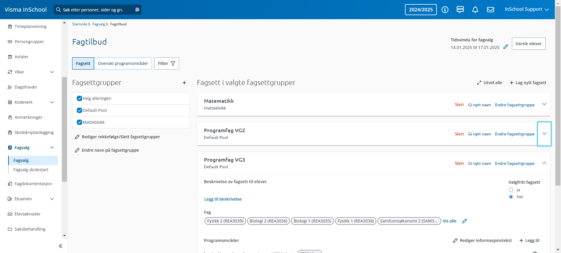
Task: Open Timeplanvisning in sidebar
Action: click(x=30, y=26)
